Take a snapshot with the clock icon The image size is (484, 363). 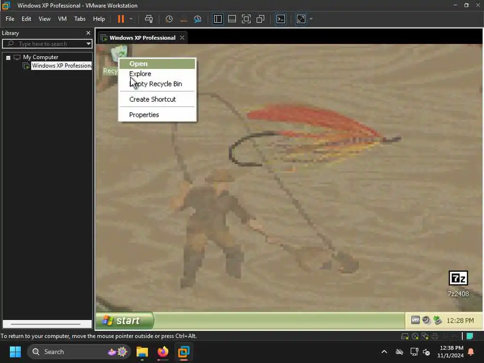click(x=169, y=19)
